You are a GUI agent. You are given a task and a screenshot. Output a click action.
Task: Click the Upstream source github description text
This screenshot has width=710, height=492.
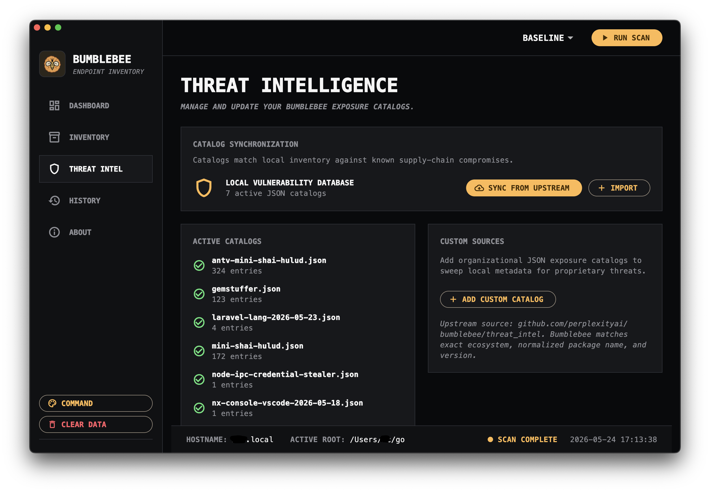click(x=543, y=339)
